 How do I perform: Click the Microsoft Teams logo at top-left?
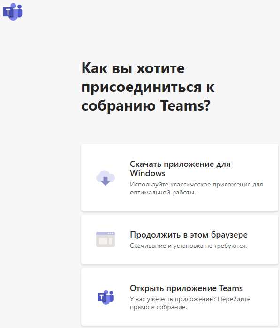pyautogui.click(x=13, y=12)
